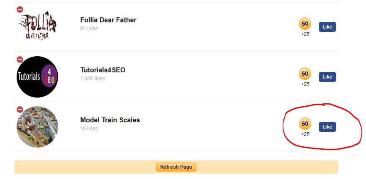Click the 1.02K likes count text
366x179 pixels.
[x=93, y=79]
